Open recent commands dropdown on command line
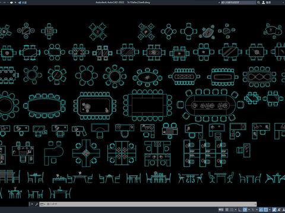 click(42, 204)
